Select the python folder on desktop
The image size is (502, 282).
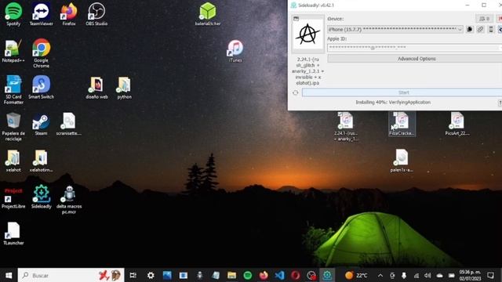(124, 88)
